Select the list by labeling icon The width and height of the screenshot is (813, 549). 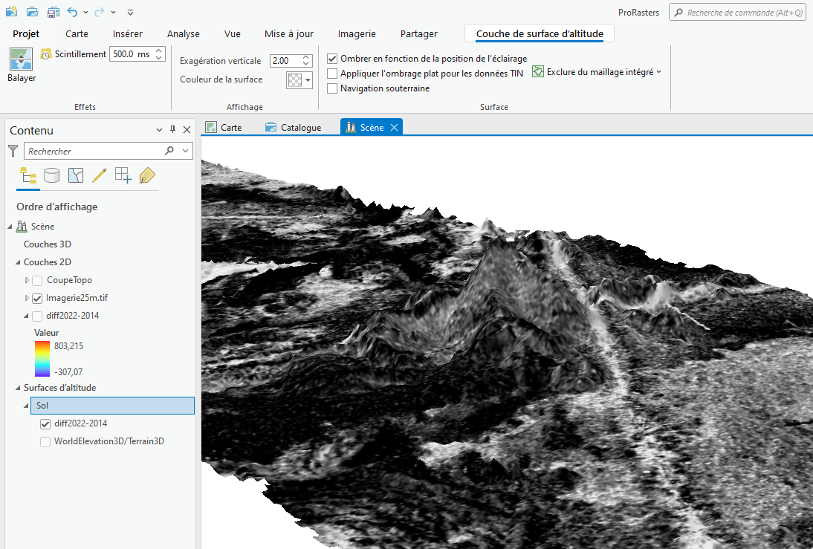[147, 175]
